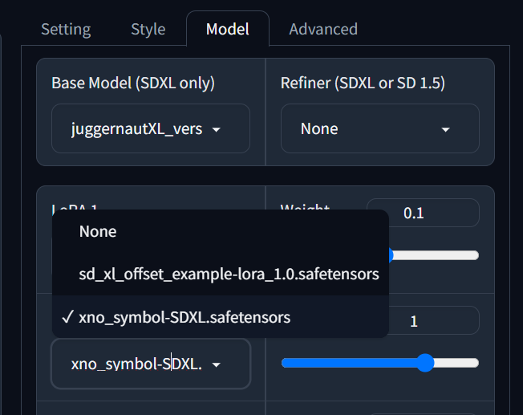Switch to the Setting tab

point(66,30)
